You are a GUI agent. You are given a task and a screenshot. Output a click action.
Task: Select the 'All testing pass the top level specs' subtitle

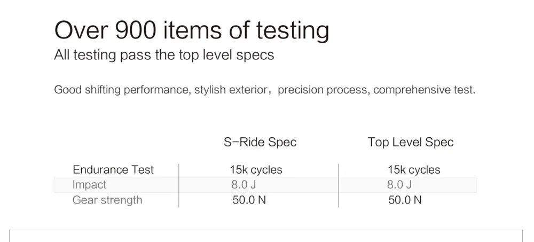pyautogui.click(x=164, y=55)
